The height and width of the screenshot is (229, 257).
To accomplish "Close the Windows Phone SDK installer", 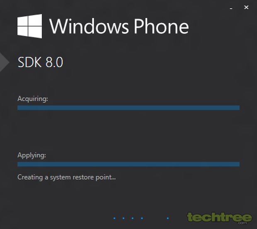I will pos(246,7).
